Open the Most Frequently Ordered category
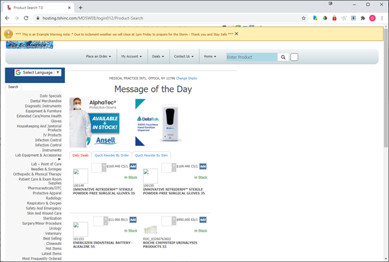 point(42,259)
